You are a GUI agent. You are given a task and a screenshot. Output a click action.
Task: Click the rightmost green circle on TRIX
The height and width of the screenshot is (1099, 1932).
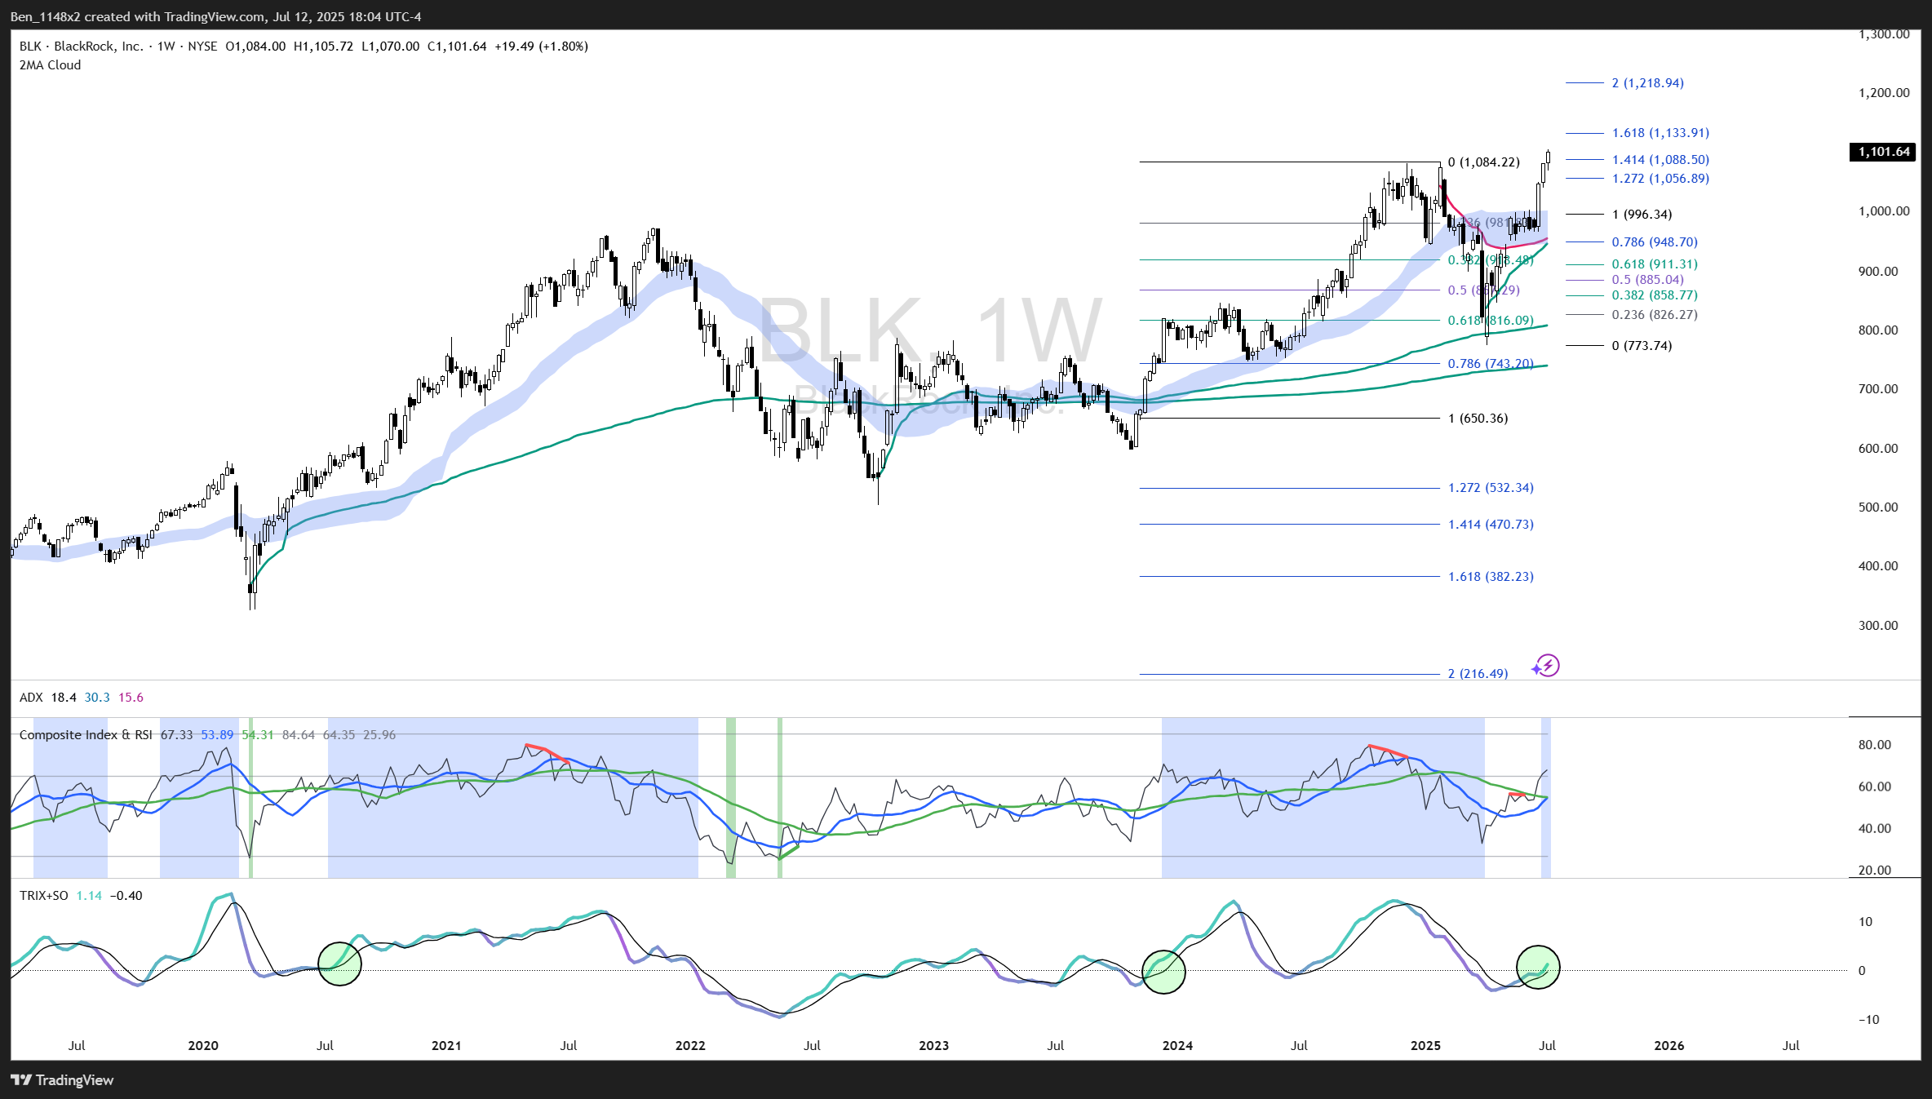coord(1538,967)
